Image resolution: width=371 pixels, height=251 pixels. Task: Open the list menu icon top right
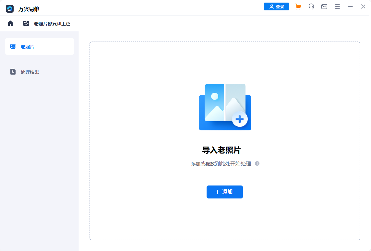(337, 6)
